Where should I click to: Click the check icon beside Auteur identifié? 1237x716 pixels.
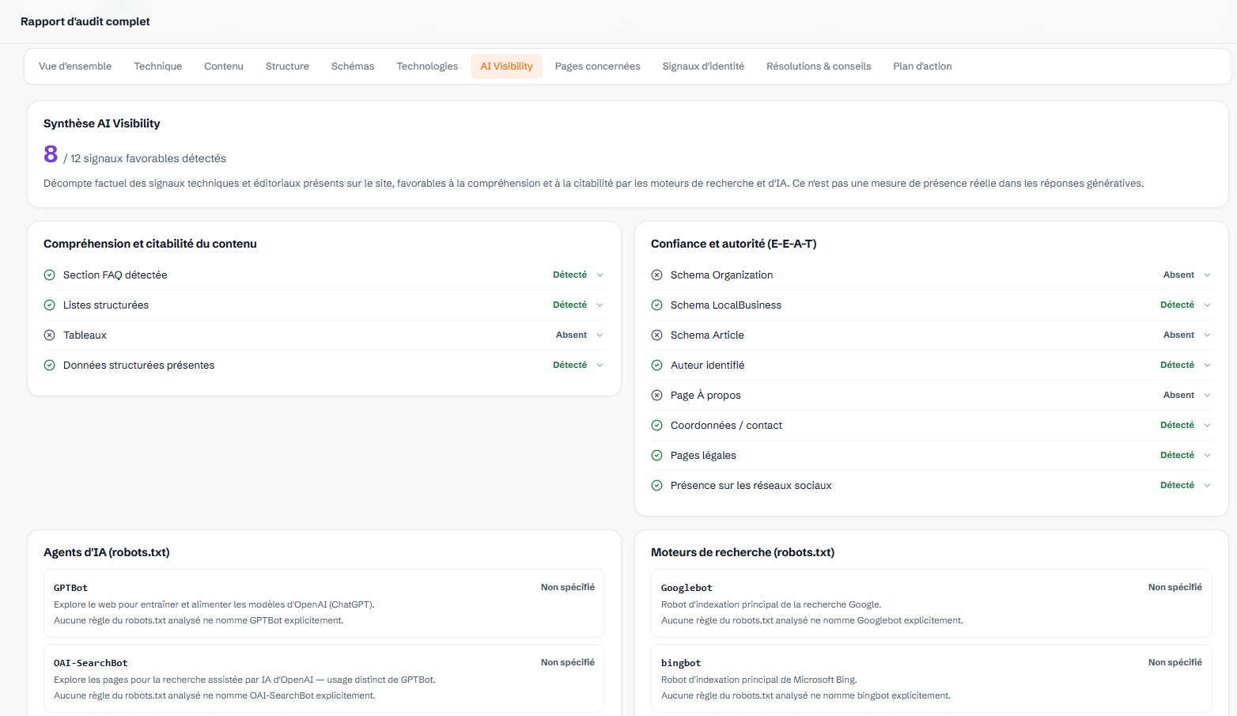click(656, 366)
